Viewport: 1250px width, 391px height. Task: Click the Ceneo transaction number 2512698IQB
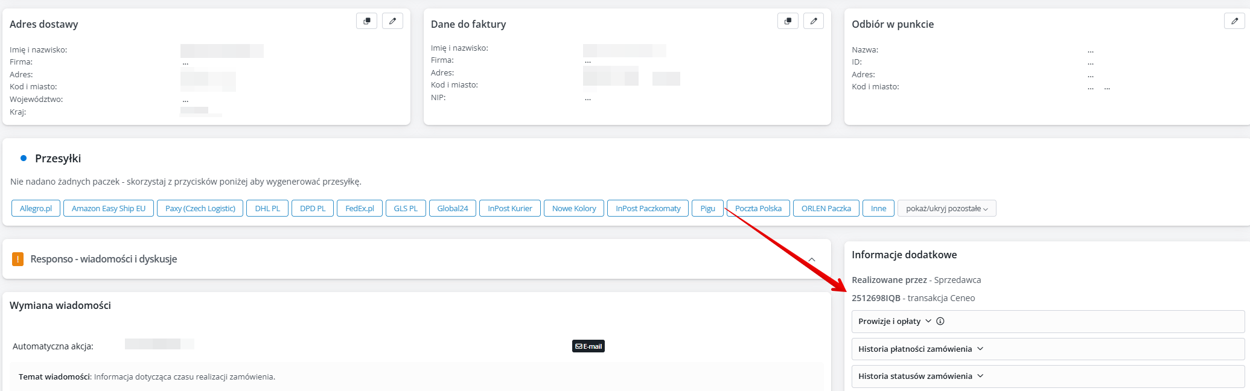click(x=876, y=298)
